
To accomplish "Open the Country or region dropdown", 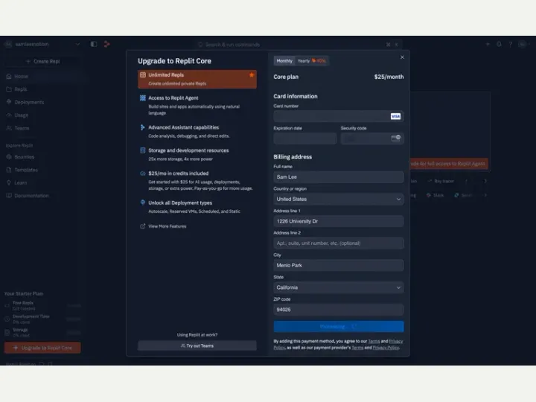I will pyautogui.click(x=339, y=199).
